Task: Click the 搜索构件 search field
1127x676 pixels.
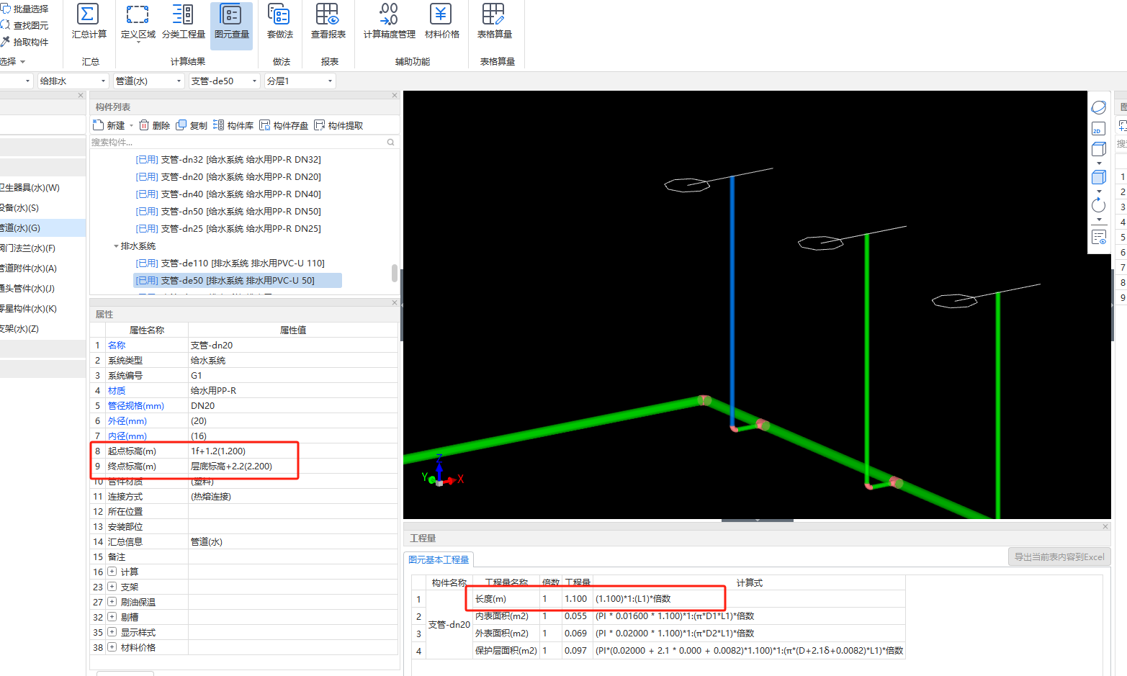Action: [x=238, y=143]
